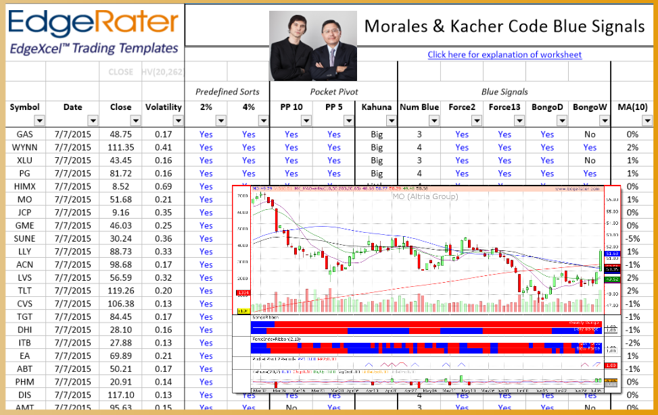Click the ForceIndexRibbon indicator panel in chart
This screenshot has height=415, width=658.
coord(426,347)
